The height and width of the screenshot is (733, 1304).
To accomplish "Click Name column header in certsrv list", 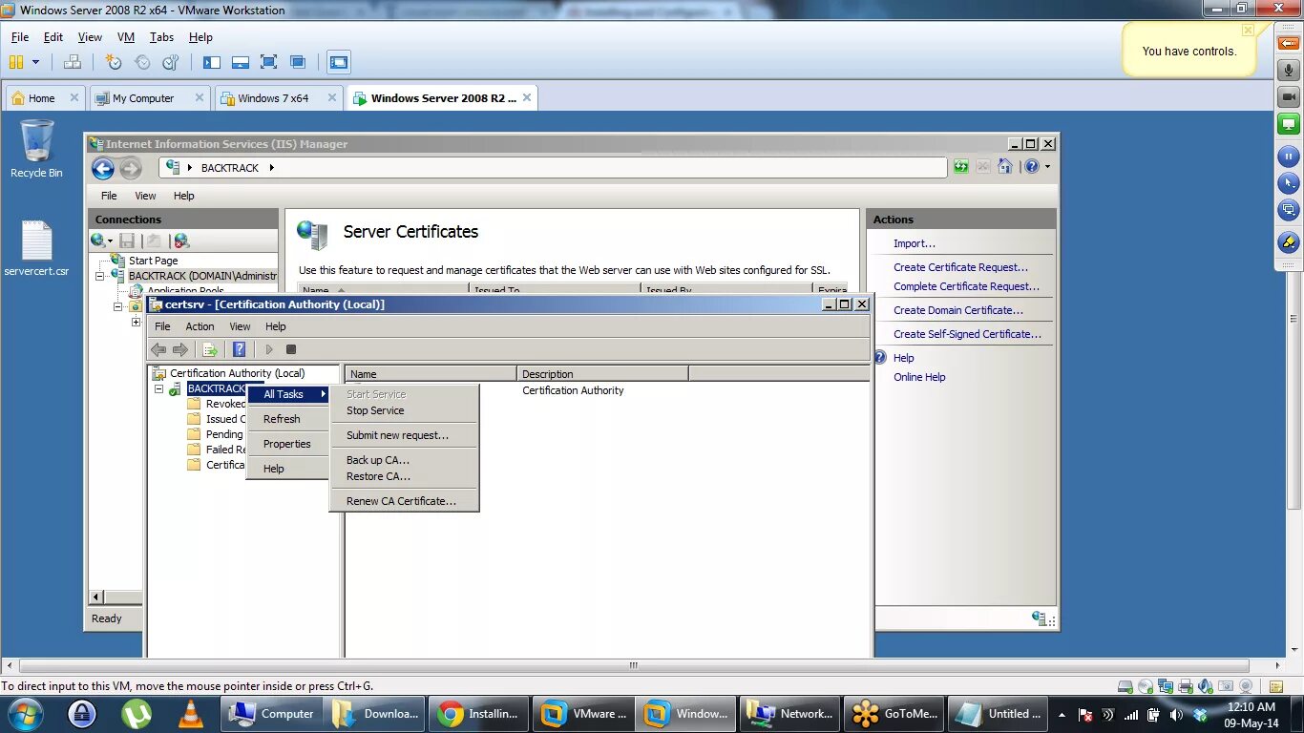I will tap(431, 374).
